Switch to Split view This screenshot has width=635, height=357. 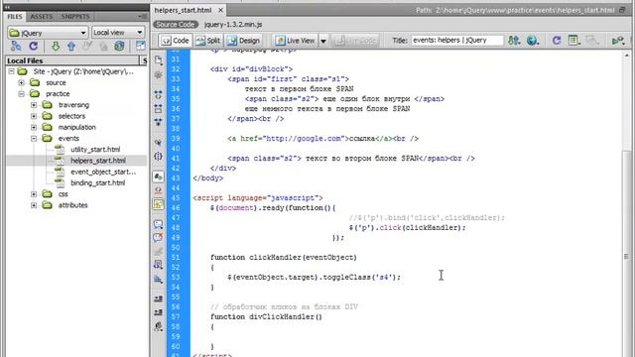click(207, 41)
